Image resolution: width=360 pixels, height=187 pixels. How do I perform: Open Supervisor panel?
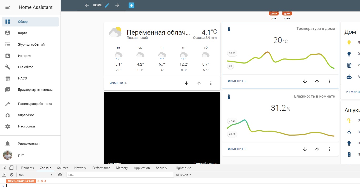pyautogui.click(x=30, y=115)
